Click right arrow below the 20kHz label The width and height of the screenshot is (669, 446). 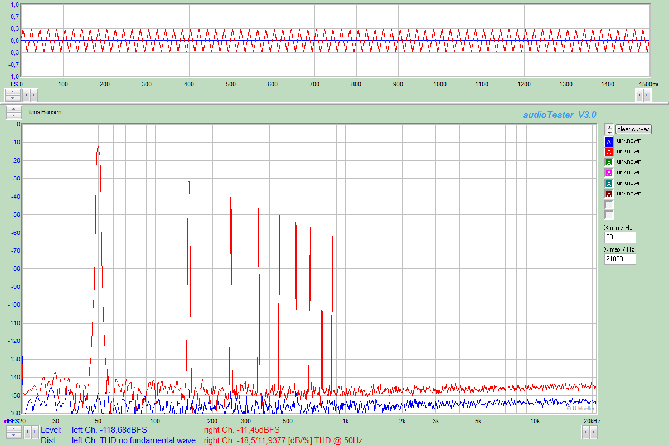pos(593,432)
